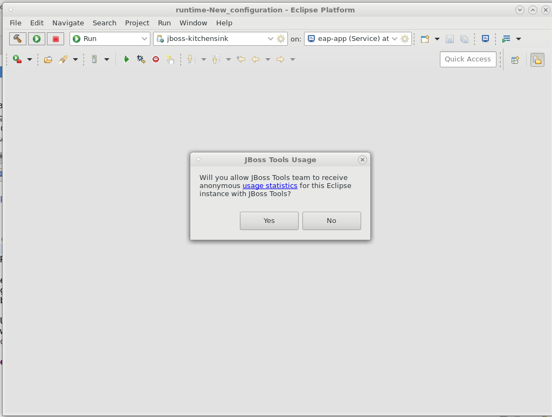Viewport: 552px width, 417px height.
Task: Click the green Launch button
Action: (x=37, y=39)
